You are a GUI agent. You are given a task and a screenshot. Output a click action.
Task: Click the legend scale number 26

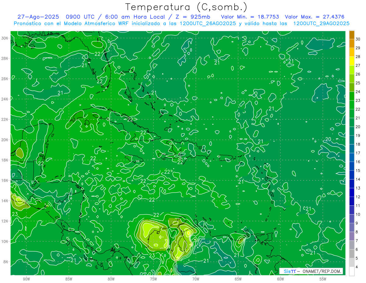coord(358,74)
